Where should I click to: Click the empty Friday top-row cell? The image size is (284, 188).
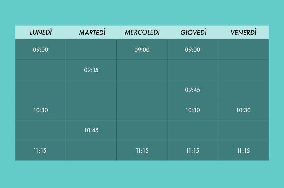coord(243,50)
